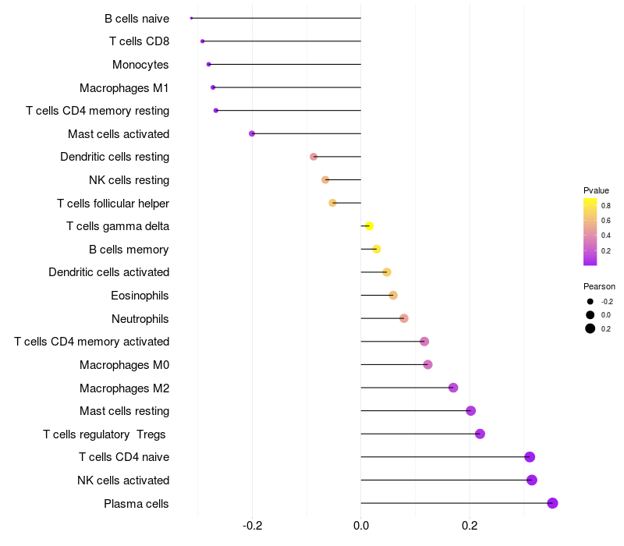The width and height of the screenshot is (624, 546).
Task: Click the T cells CD4 naive data point
Action: pos(530,457)
